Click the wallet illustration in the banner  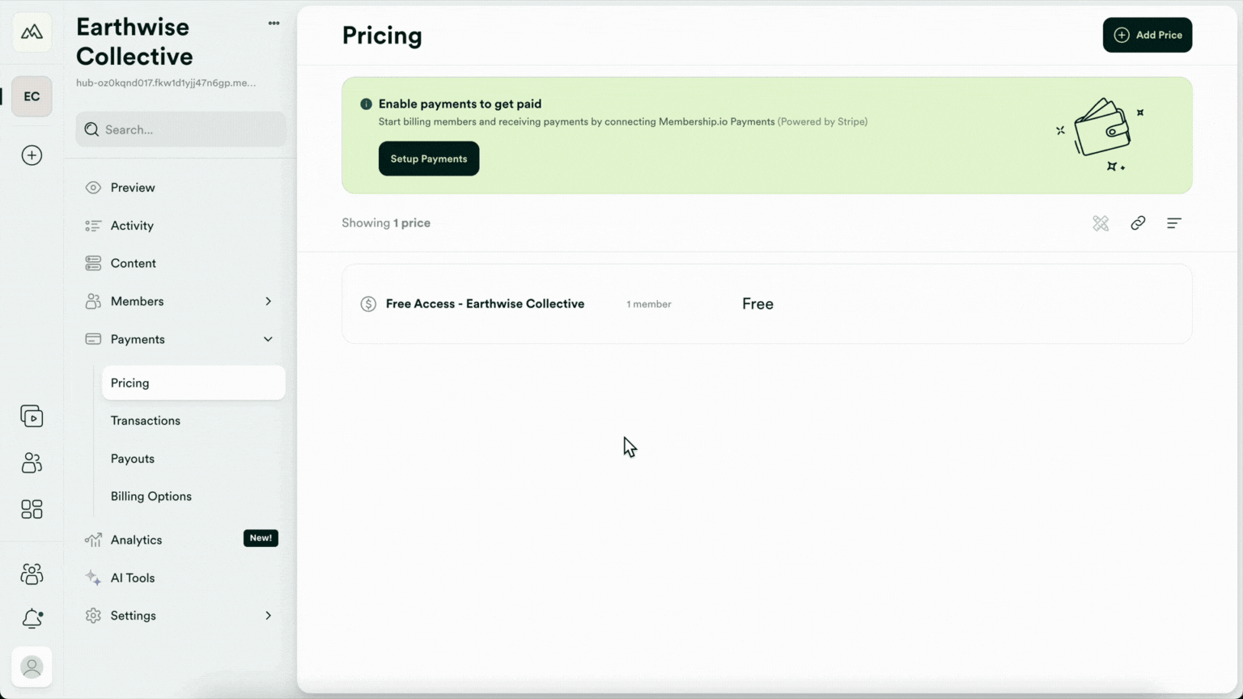[1101, 133]
